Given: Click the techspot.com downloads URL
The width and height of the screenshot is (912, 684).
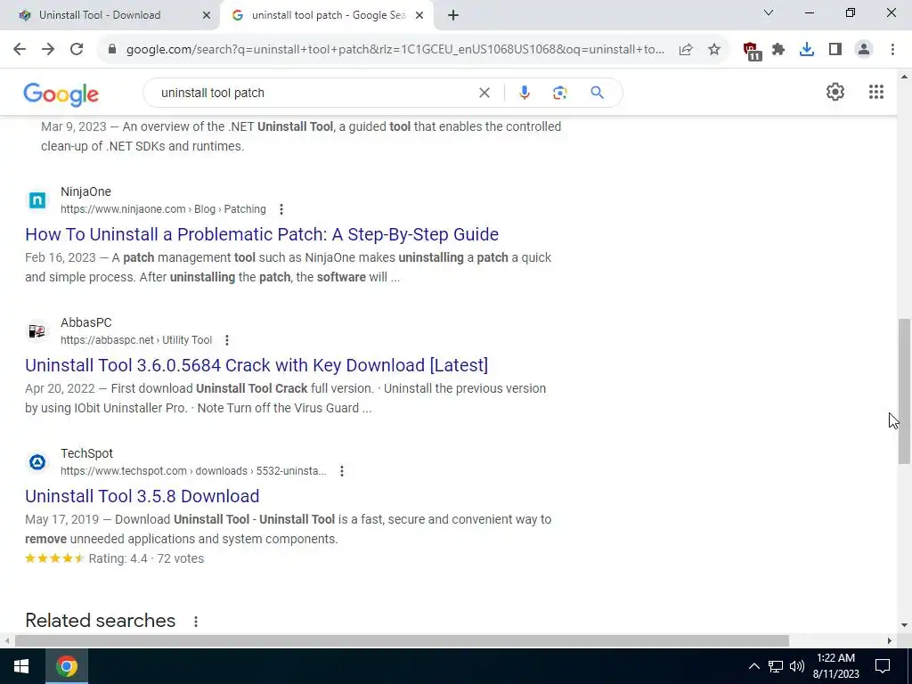Looking at the screenshot, I should pyautogui.click(x=193, y=471).
